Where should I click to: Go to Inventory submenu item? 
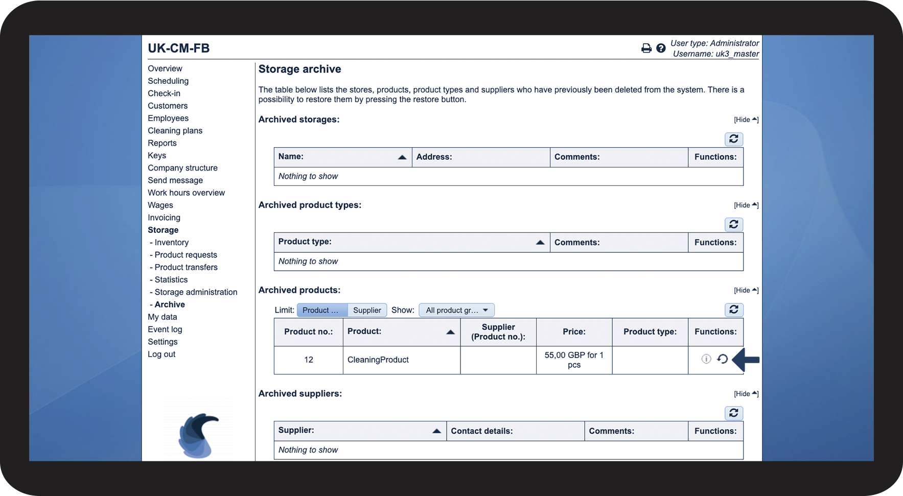click(171, 243)
